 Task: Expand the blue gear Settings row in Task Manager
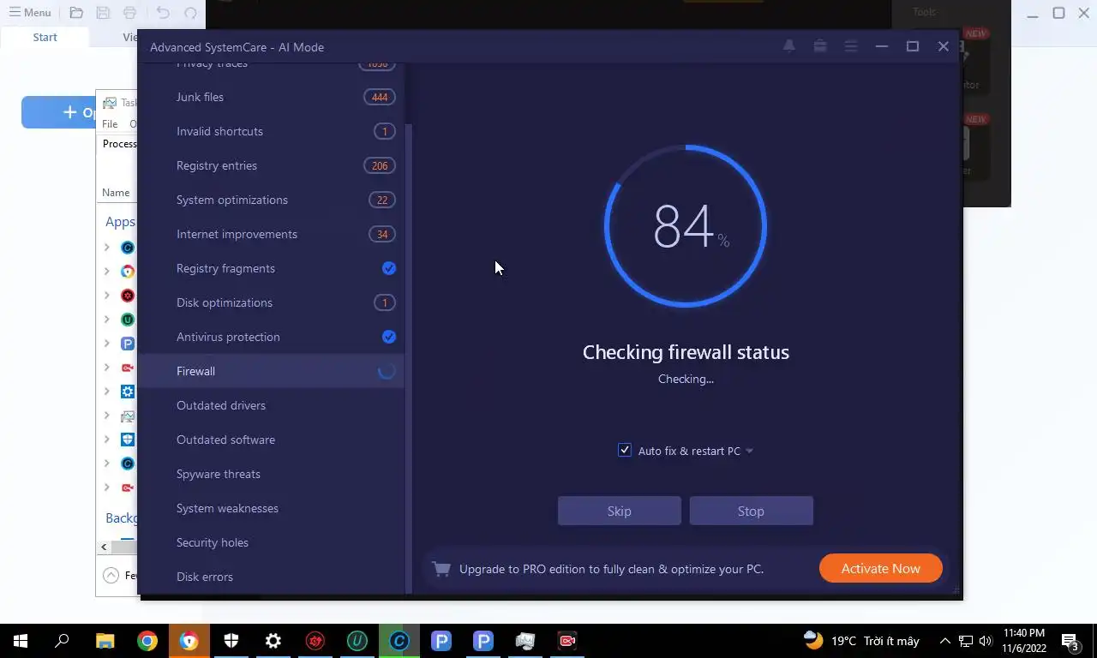[x=106, y=392]
